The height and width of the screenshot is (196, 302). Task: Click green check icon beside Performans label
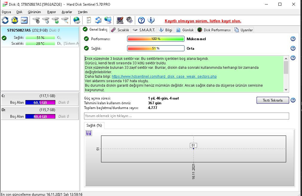[x=86, y=39]
